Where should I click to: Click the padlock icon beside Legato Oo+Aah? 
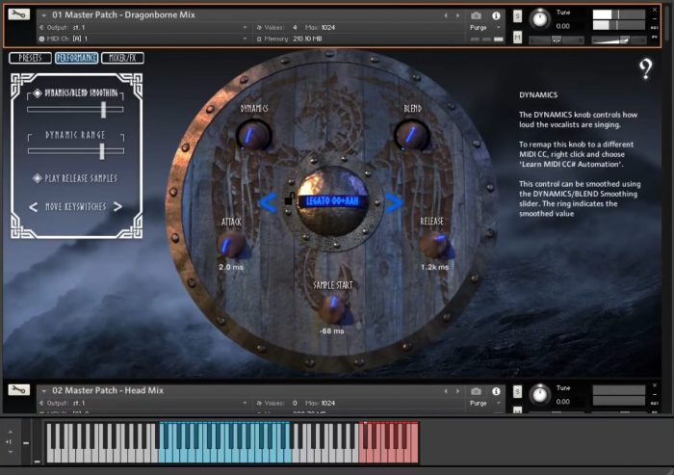click(x=289, y=199)
